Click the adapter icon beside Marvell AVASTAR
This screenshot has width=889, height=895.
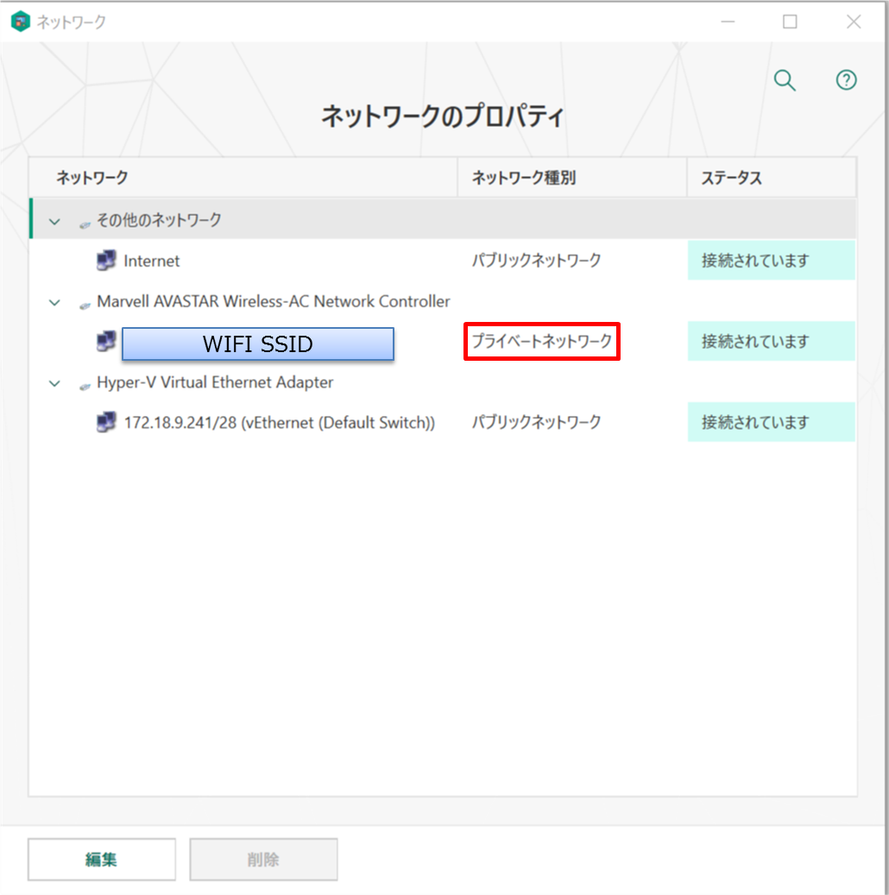click(85, 306)
